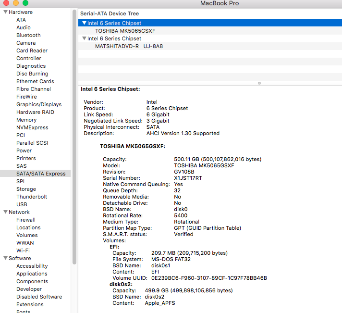Select MATSHITADVD-R UJ-8A8 in device tree
The width and height of the screenshot is (342, 313).
[129, 46]
